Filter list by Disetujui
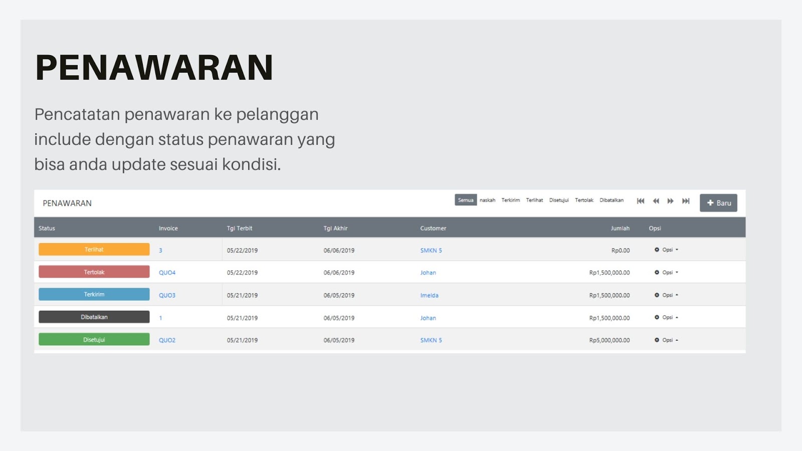The width and height of the screenshot is (802, 451). 559,200
